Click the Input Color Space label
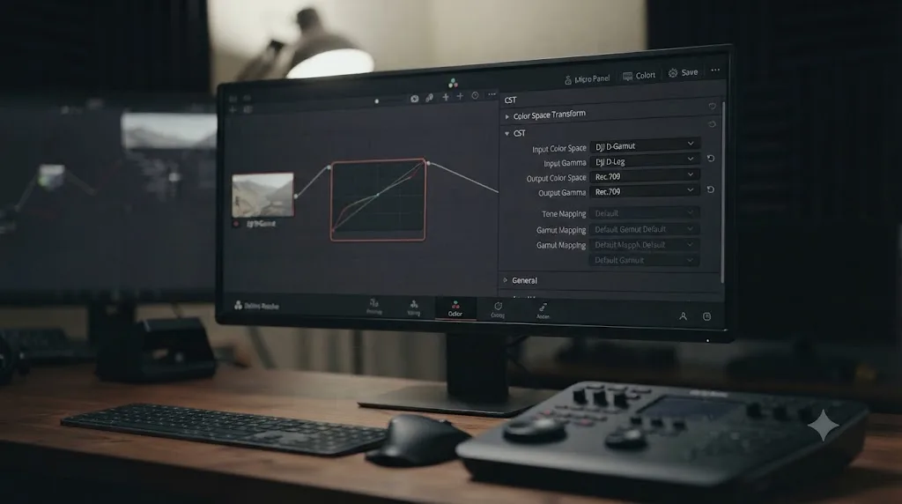This screenshot has width=902, height=504. click(558, 148)
